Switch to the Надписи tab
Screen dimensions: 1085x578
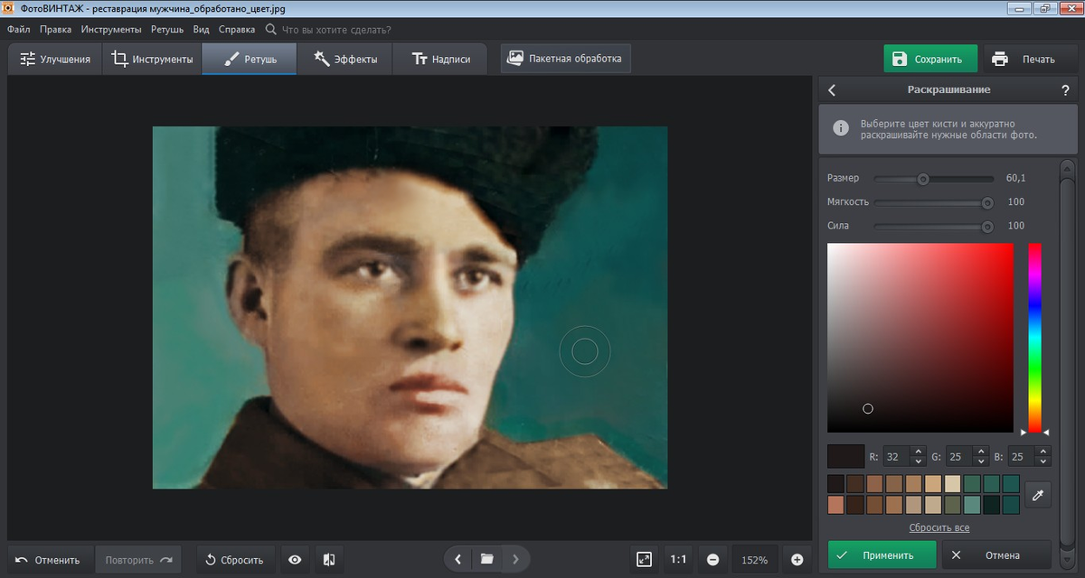click(440, 59)
